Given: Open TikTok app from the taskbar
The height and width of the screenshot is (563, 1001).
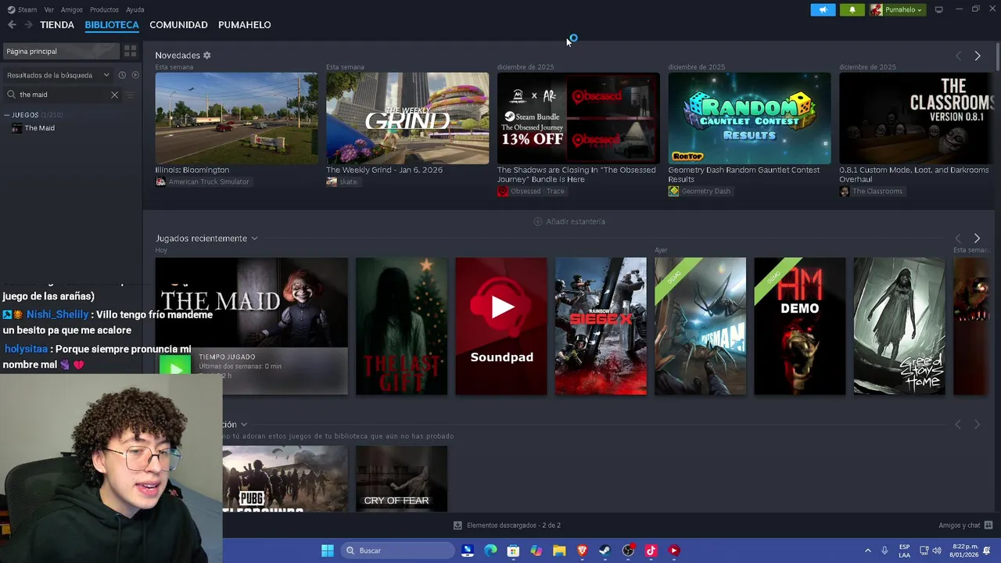Looking at the screenshot, I should click(651, 550).
